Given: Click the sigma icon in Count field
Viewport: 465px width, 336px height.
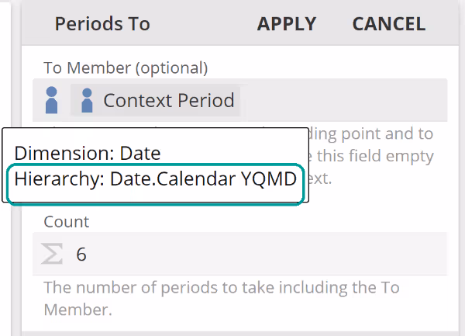Looking at the screenshot, I should tap(52, 254).
